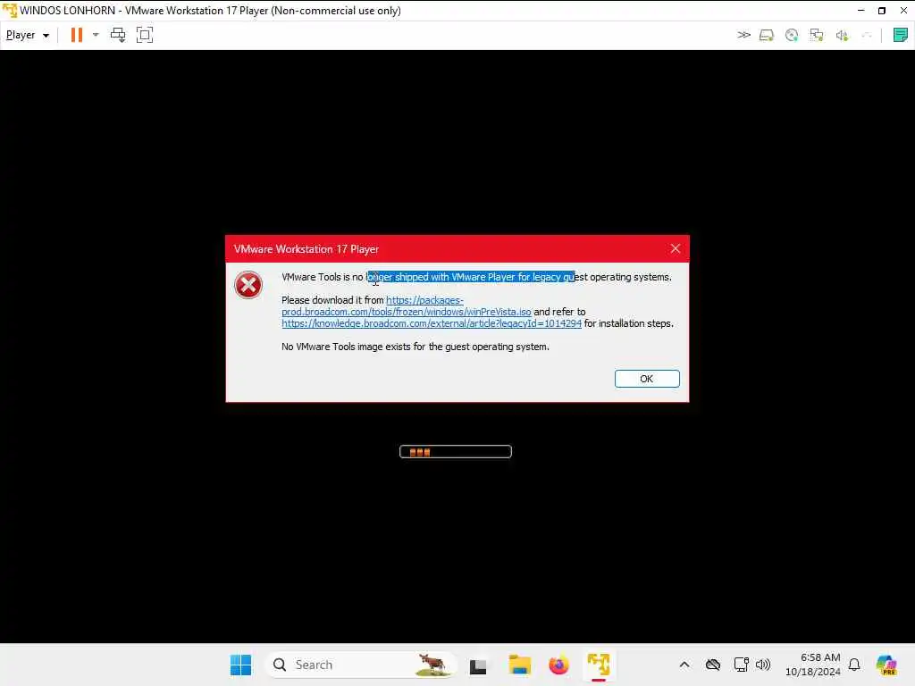
Task: Click the guest boot progress bar
Action: [455, 451]
